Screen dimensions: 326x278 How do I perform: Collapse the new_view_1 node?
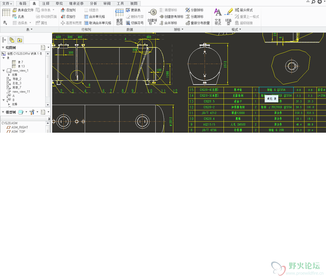click(x=4, y=71)
